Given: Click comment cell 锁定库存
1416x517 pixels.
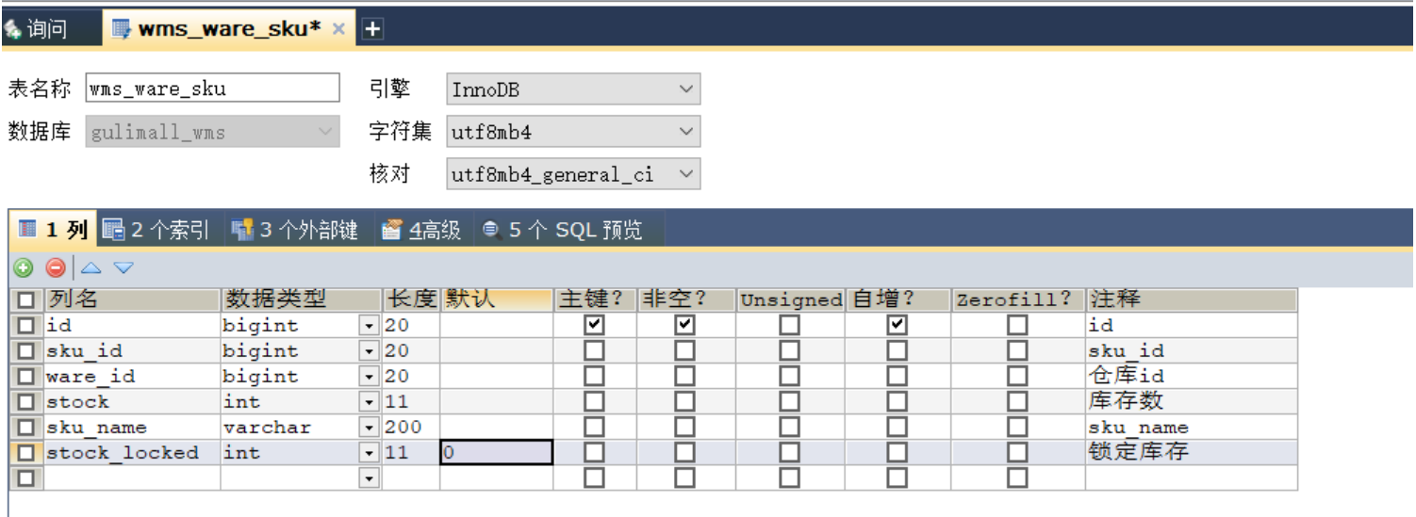Looking at the screenshot, I should 1192,453.
